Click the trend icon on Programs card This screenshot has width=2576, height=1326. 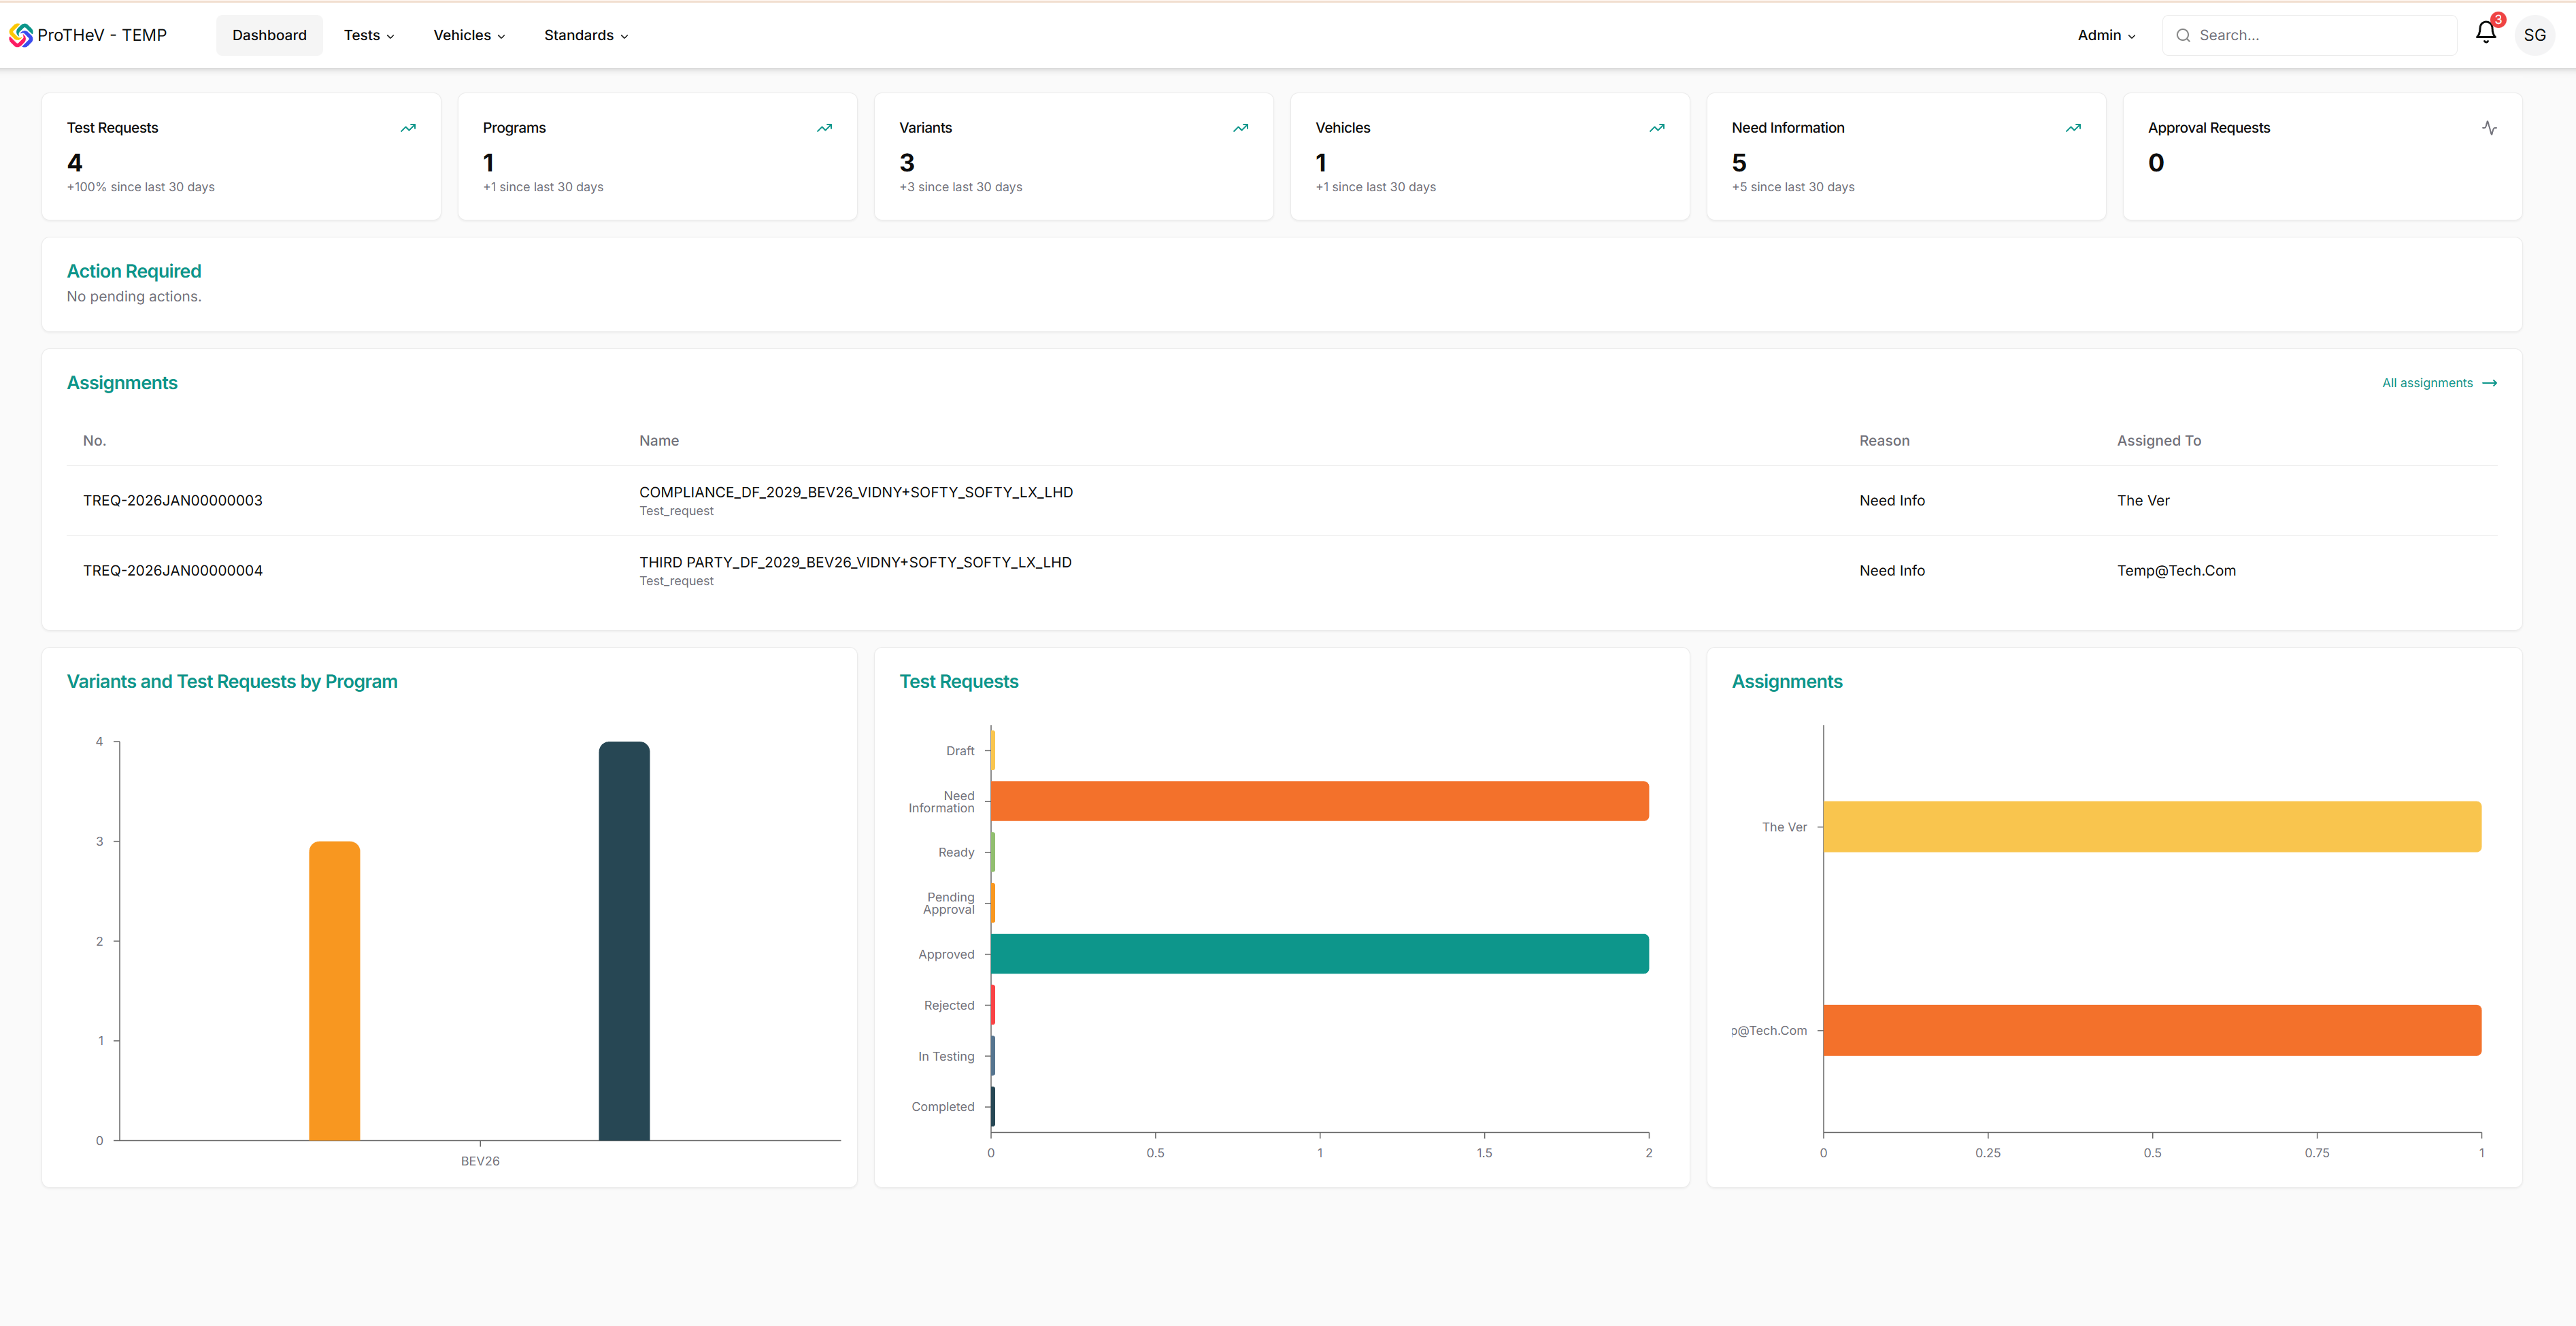pyautogui.click(x=824, y=128)
